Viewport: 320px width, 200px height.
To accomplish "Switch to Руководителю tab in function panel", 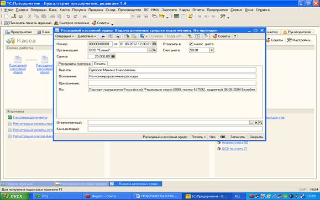I will [297, 32].
